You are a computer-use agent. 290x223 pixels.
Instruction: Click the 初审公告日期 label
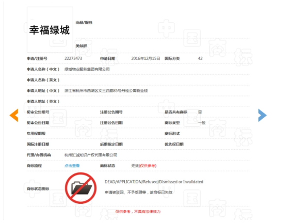[38, 123]
